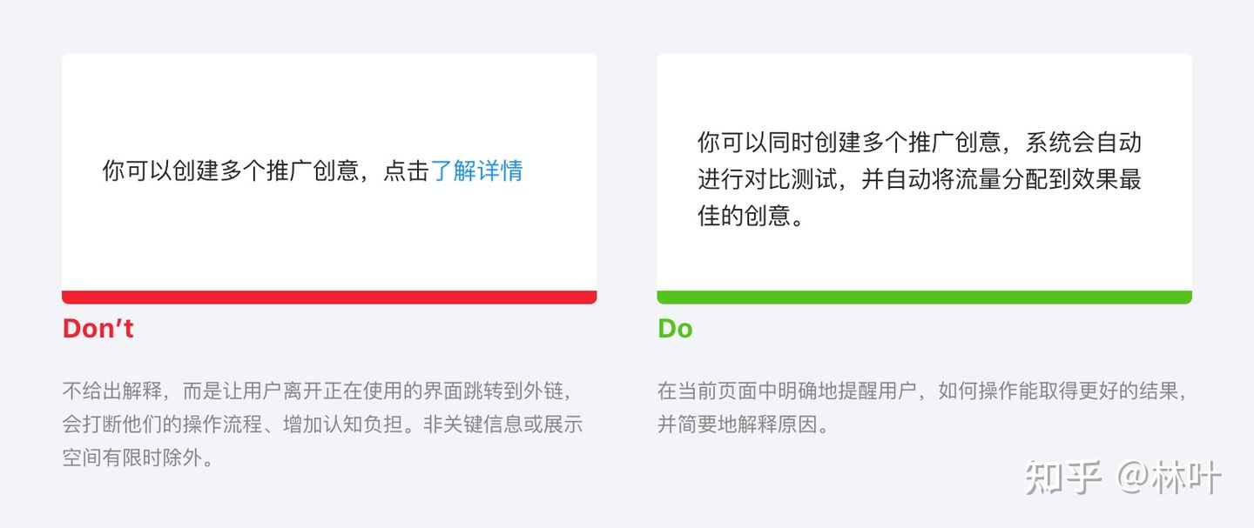Click the line starting 你可以同时创建多个推广创意
The image size is (1254, 528).
click(920, 143)
